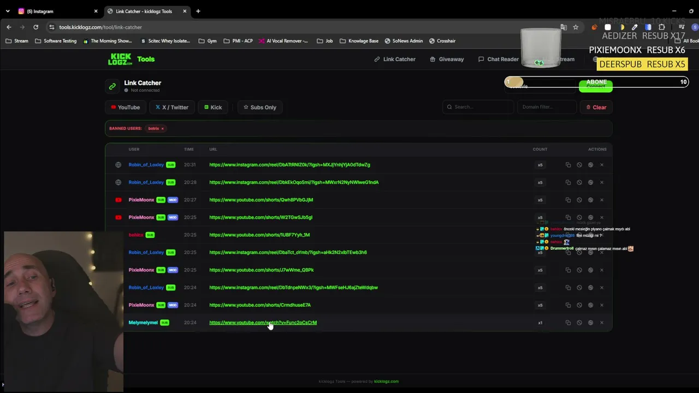The width and height of the screenshot is (699, 393).
Task: Ban the user Melymelymel
Action: tap(579, 323)
